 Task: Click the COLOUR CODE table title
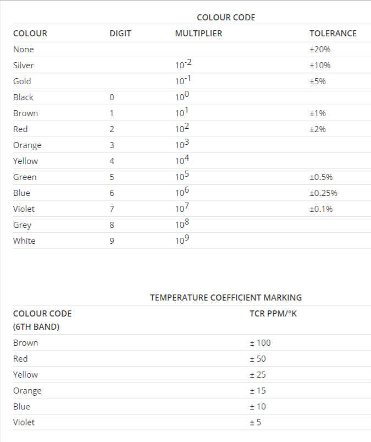coord(226,18)
